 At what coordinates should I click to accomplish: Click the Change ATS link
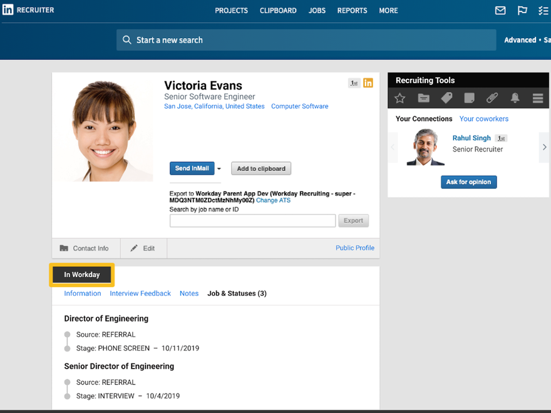pos(272,200)
